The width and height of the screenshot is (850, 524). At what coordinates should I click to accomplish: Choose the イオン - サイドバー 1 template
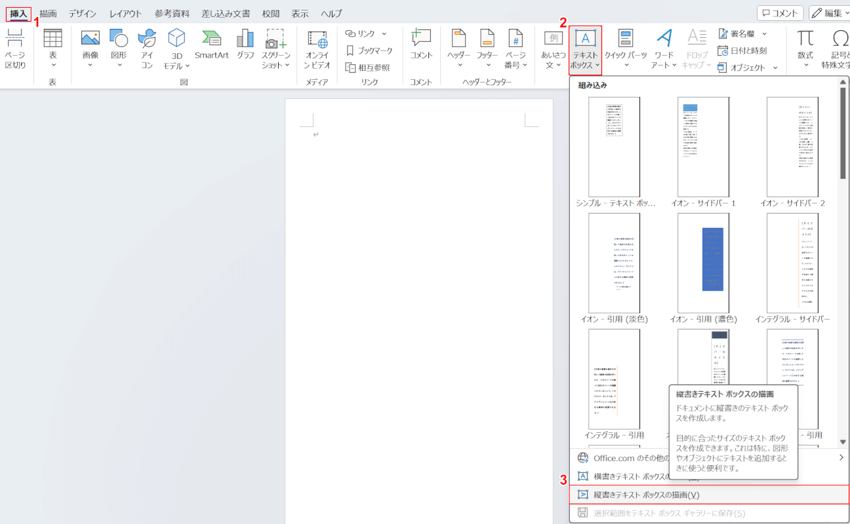703,152
